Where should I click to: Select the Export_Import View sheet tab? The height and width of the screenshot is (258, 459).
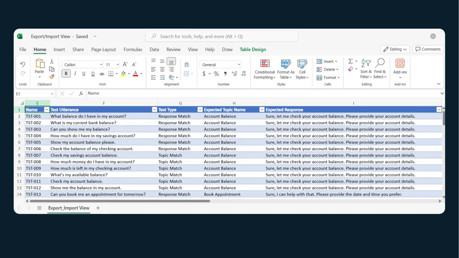(69, 208)
